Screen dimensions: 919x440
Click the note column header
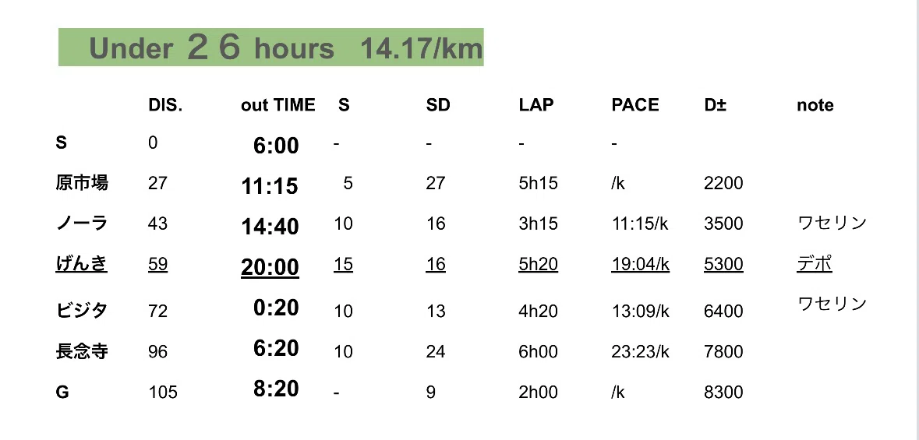tap(815, 105)
